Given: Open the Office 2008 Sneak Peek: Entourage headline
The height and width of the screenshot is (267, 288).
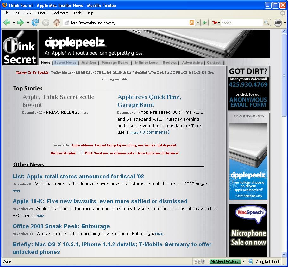Looking at the screenshot, I should click(61, 226).
